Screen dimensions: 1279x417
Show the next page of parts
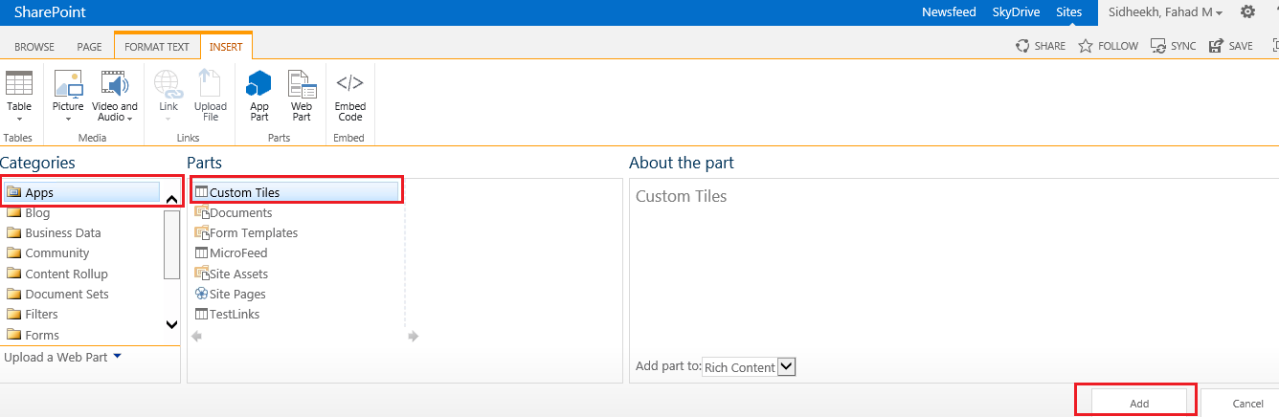pos(413,336)
